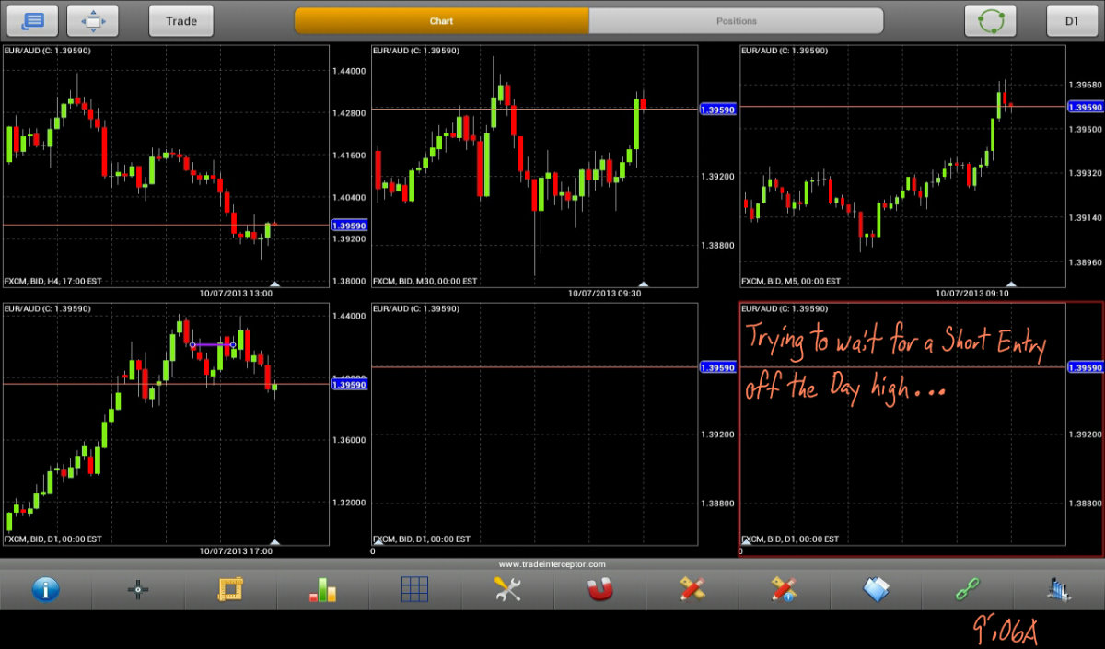Click '10/07/2013 13:00' date label
1105x649 pixels.
(x=236, y=293)
